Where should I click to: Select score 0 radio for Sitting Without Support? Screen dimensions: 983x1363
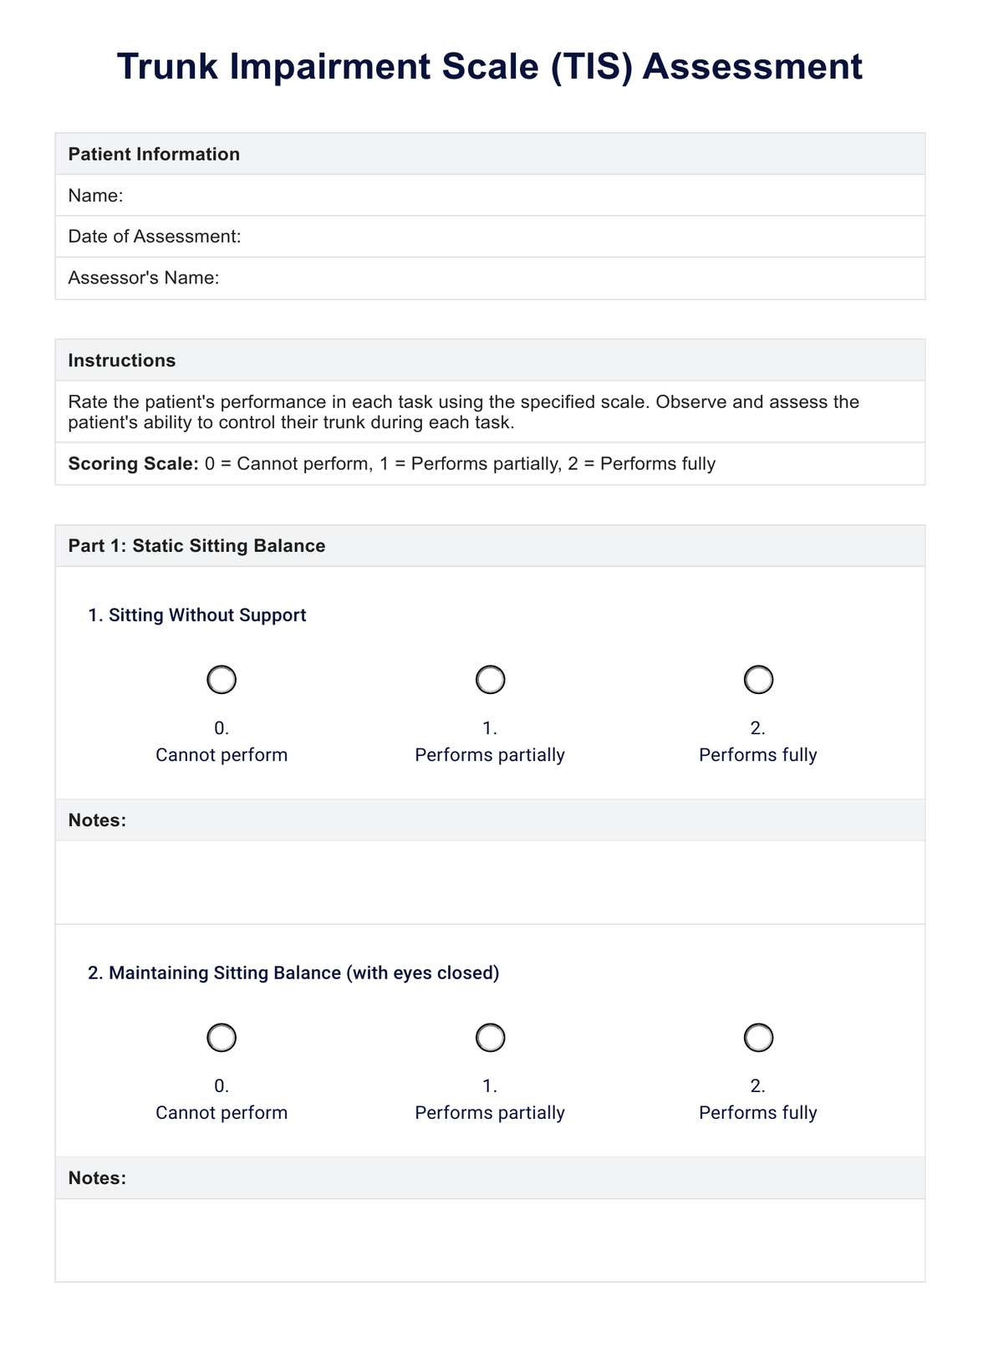(x=222, y=680)
